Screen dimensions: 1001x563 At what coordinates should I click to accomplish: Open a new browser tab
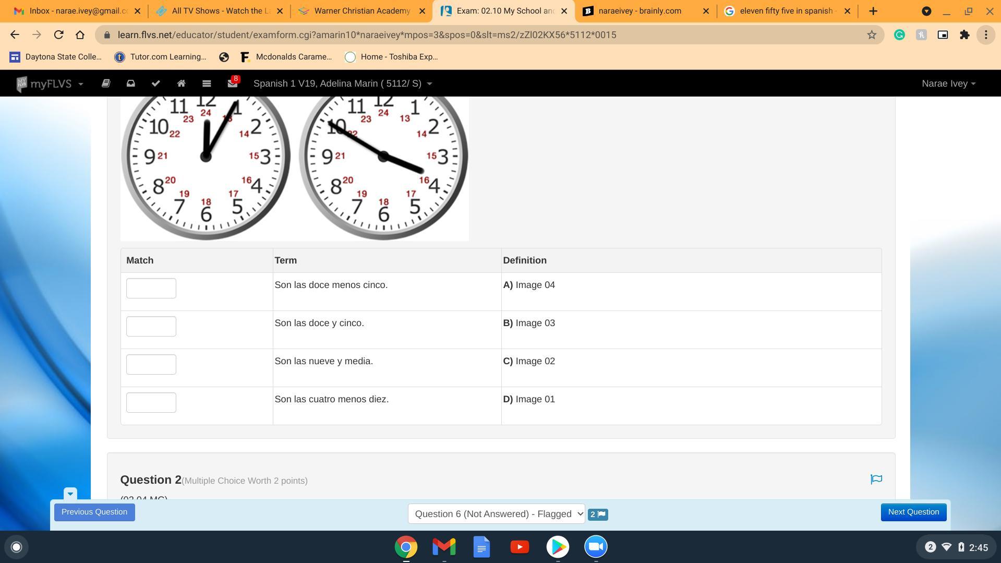[x=873, y=11]
